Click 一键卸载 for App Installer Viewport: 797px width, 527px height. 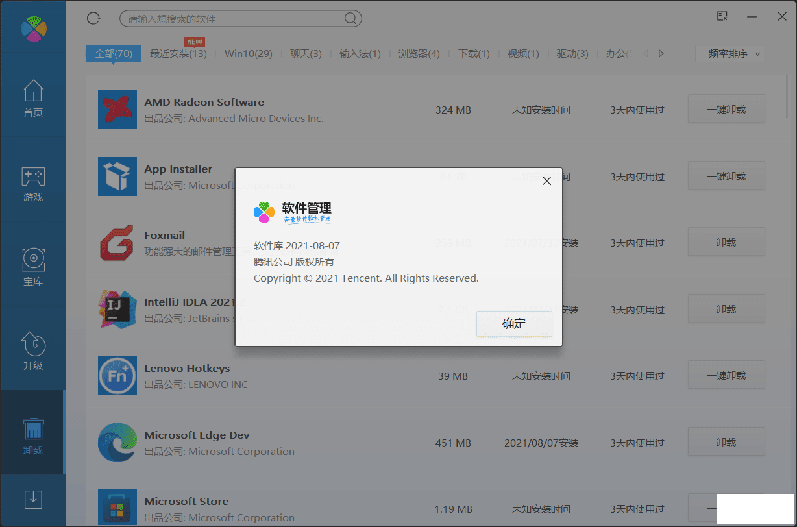pyautogui.click(x=726, y=176)
